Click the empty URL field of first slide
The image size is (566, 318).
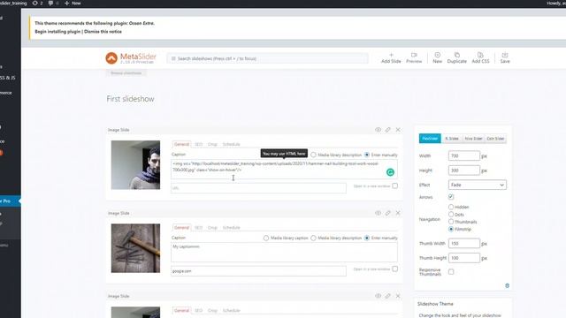[x=258, y=188]
